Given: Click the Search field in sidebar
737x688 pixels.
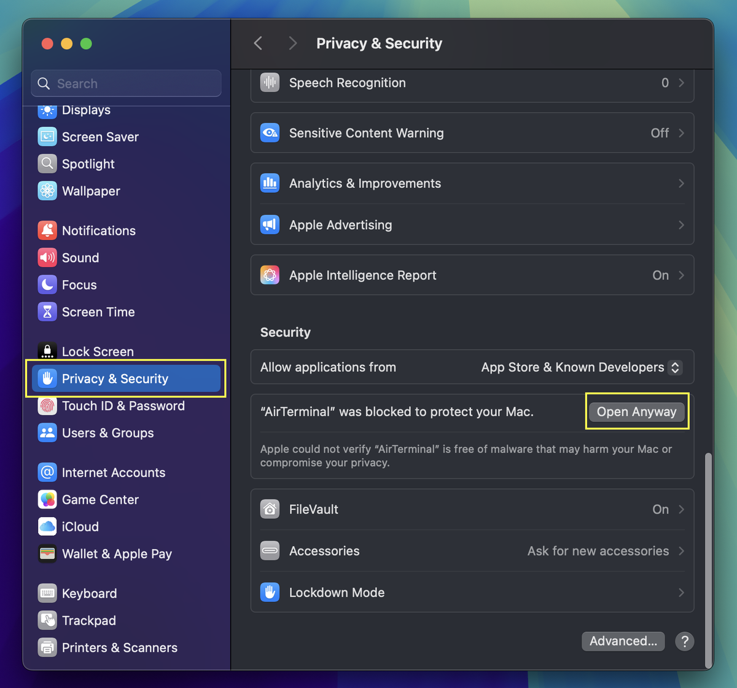Looking at the screenshot, I should [x=126, y=83].
